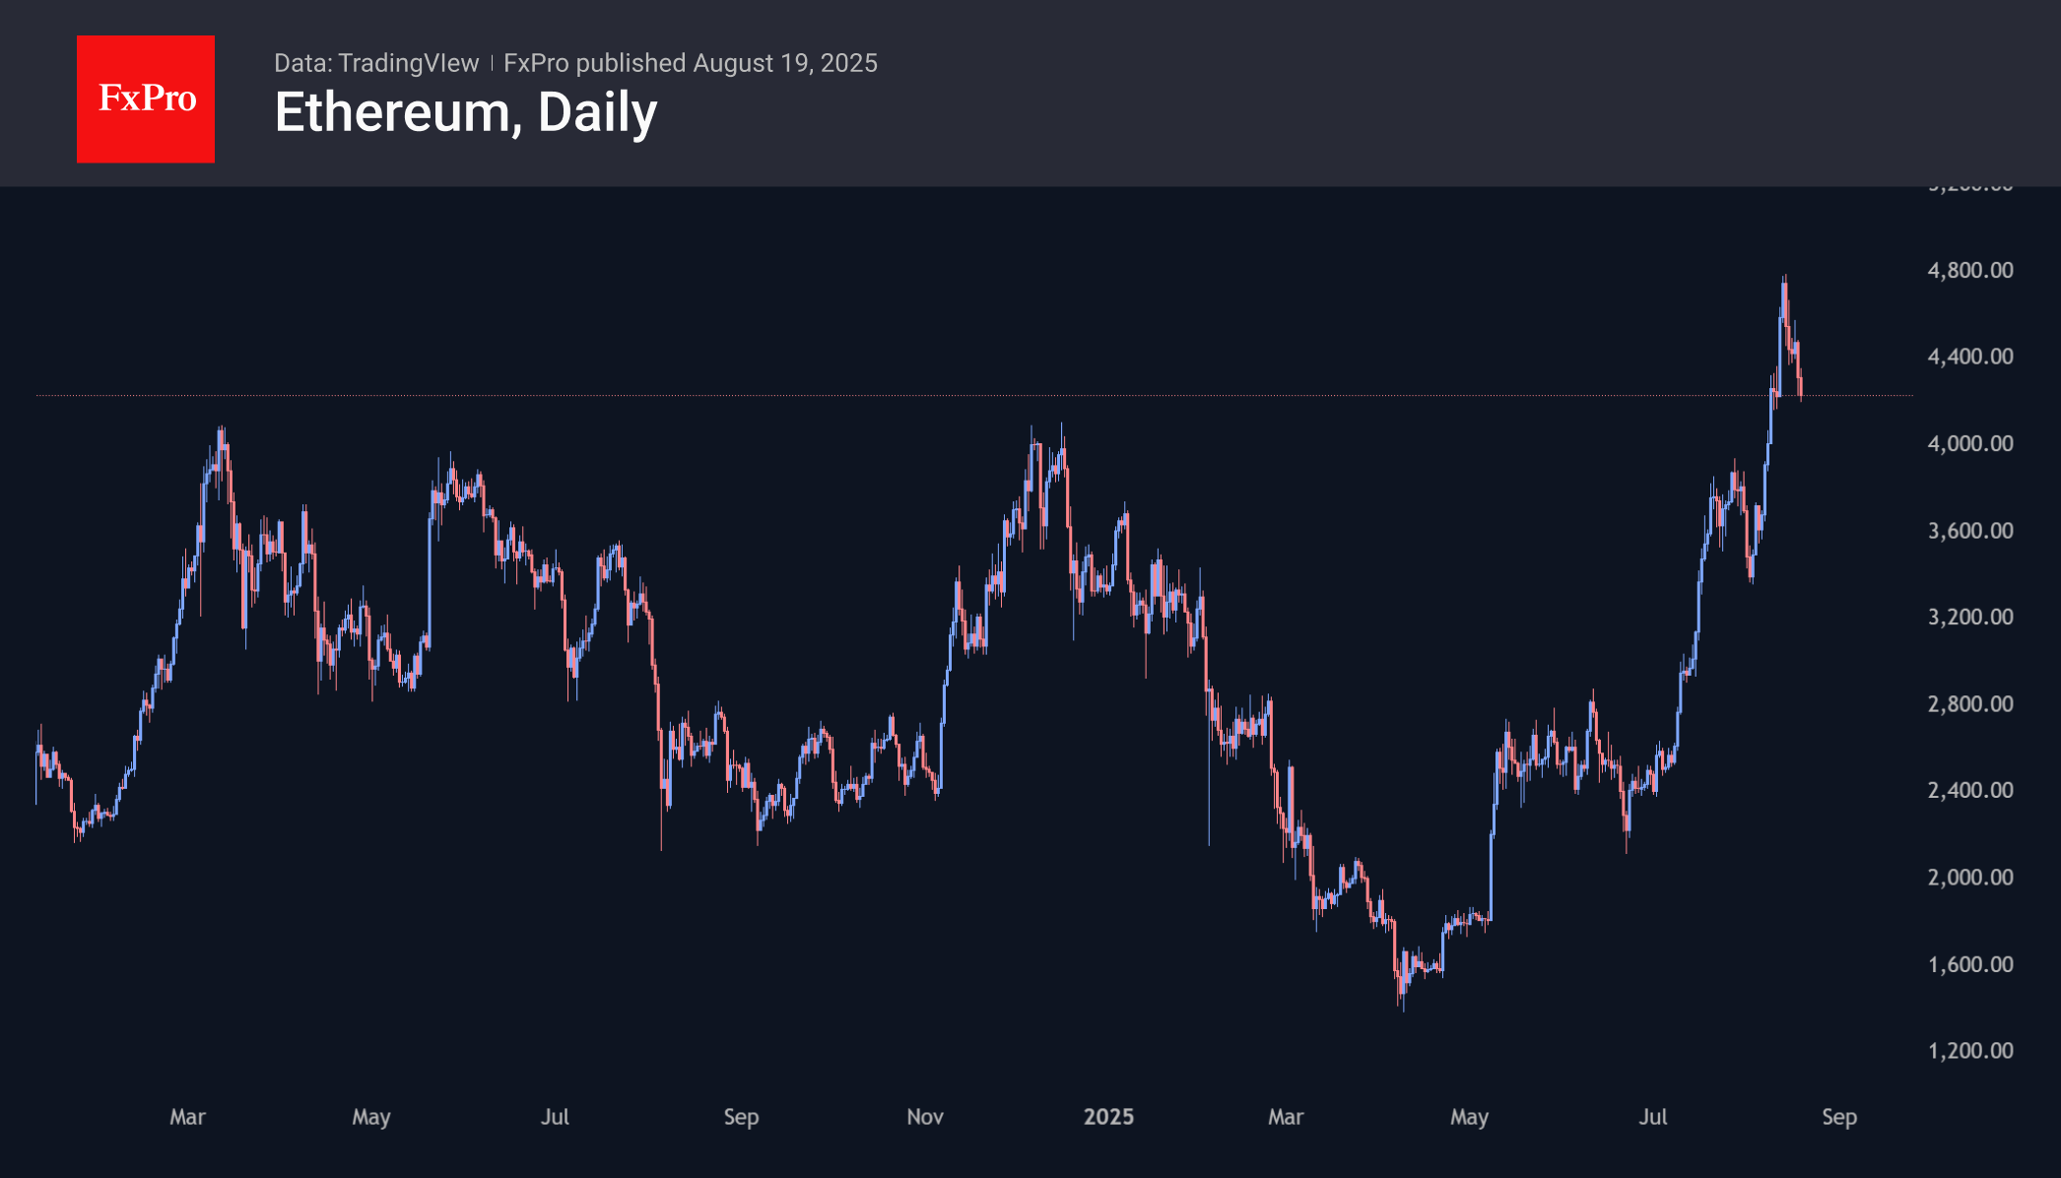The height and width of the screenshot is (1178, 2061).
Task: Select the 4,400.00 price axis label
Action: [1969, 357]
